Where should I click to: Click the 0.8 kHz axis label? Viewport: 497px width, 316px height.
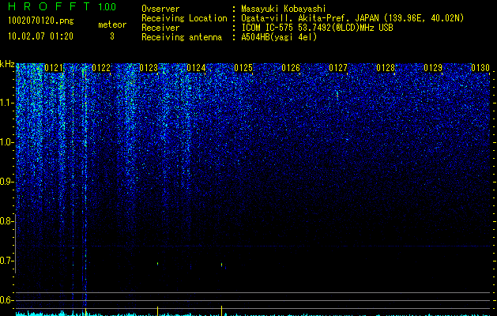(6, 221)
